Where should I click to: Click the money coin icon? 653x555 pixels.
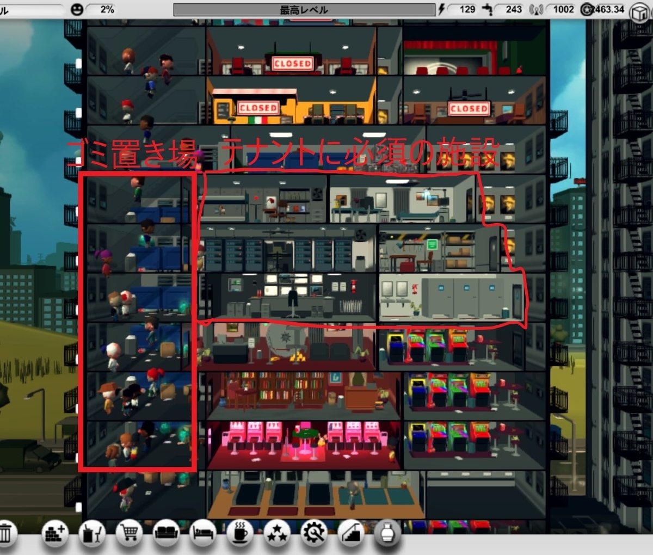(586, 9)
